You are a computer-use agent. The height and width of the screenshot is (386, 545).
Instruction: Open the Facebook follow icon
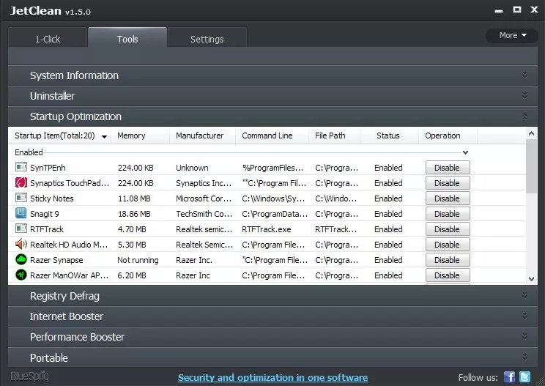tap(509, 377)
